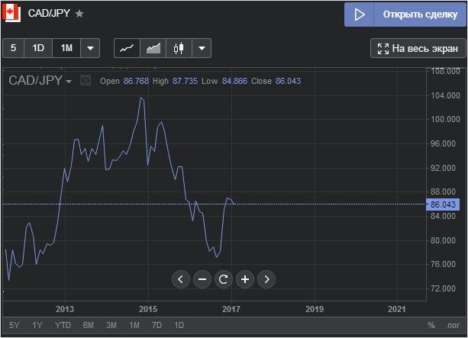Set interval to 1D in toolbar

[38, 48]
